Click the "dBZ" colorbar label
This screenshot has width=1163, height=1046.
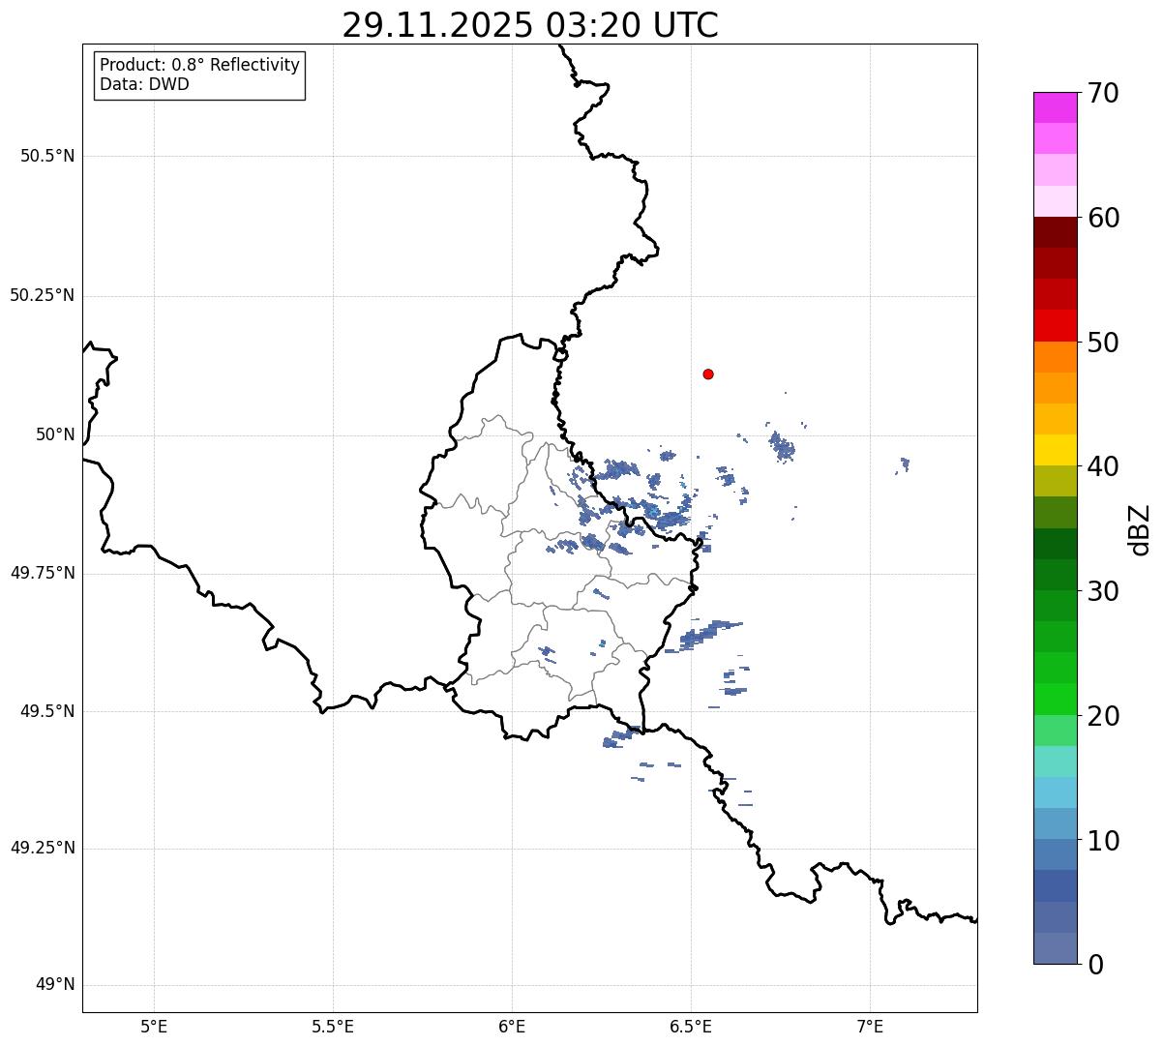tap(1140, 529)
